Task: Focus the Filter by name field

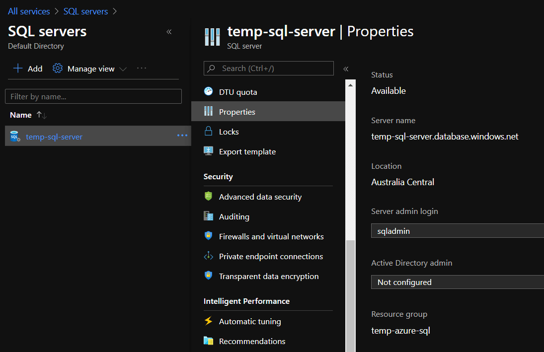Action: 93,96
